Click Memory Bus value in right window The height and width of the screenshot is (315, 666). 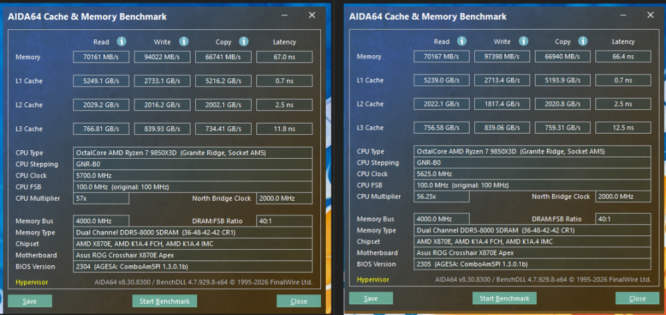tap(442, 219)
